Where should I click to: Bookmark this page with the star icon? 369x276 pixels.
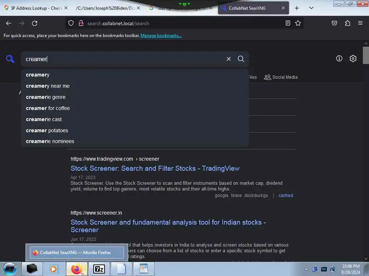pyautogui.click(x=298, y=23)
